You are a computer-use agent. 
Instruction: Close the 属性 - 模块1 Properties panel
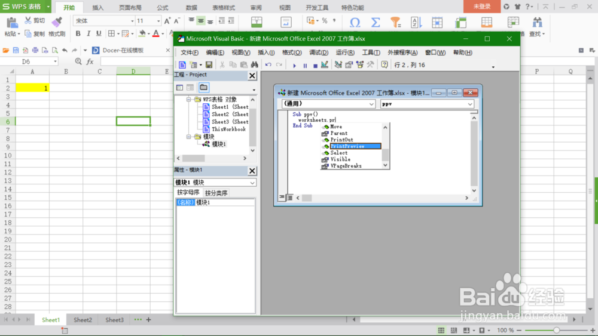(x=252, y=171)
